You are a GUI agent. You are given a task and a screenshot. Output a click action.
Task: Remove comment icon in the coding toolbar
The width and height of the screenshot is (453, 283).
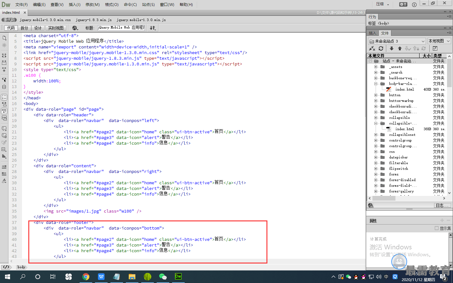[x=4, y=136]
